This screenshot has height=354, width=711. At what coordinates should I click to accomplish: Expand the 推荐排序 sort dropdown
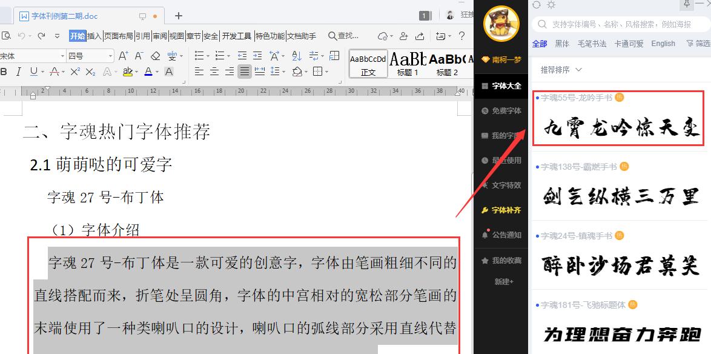pos(561,70)
